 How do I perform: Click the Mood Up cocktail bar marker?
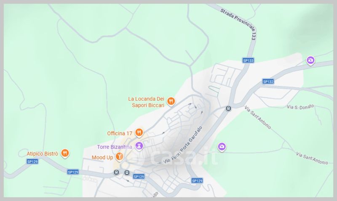[119, 156]
